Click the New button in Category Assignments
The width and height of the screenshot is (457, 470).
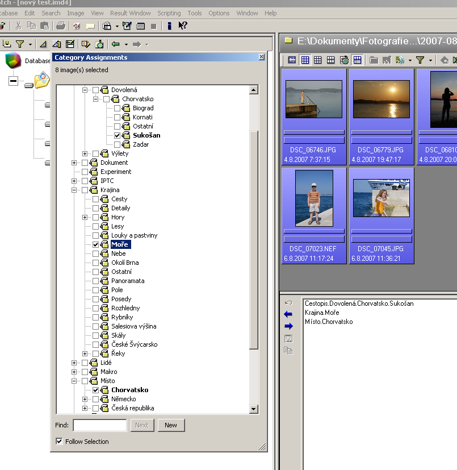pyautogui.click(x=171, y=425)
